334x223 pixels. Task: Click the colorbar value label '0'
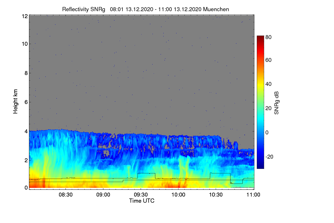[267, 132]
